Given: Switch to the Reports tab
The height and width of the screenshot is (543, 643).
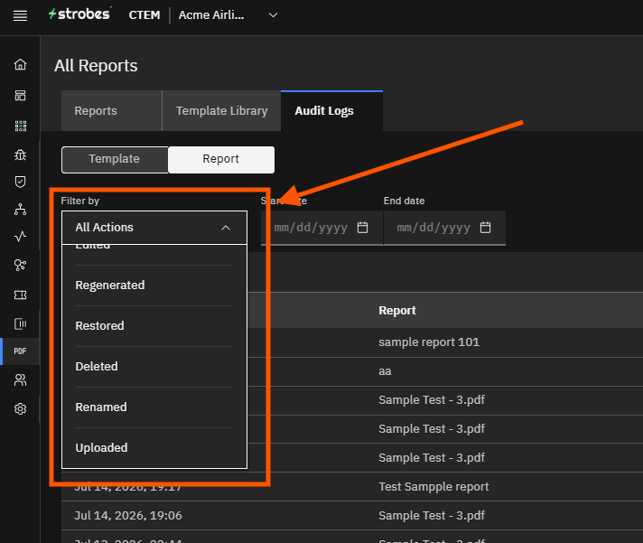Looking at the screenshot, I should (112, 111).
